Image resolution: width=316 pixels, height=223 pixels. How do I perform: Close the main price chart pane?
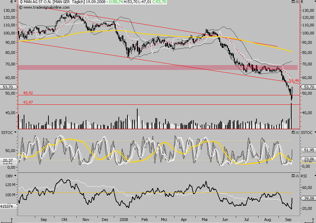(x=297, y=1)
